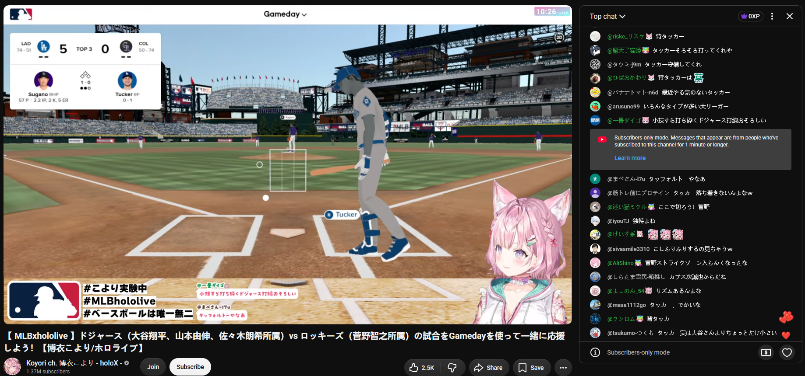Image resolution: width=805 pixels, height=376 pixels.
Task: Click the YouTube icon in subscribers-only notice
Action: coord(602,139)
